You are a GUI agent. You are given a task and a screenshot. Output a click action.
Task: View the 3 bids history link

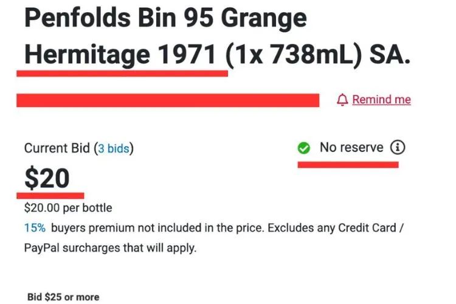tap(114, 148)
